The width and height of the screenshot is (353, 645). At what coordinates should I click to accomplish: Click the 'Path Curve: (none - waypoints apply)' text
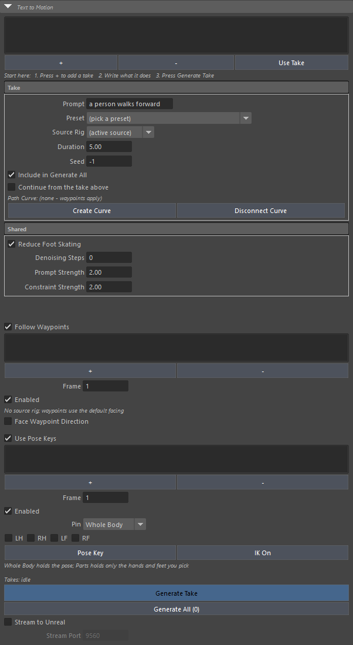55,198
